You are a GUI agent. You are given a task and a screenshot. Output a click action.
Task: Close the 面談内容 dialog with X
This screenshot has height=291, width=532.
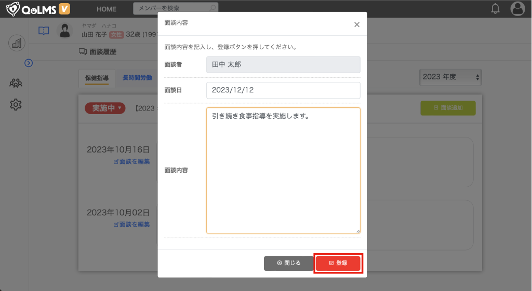[x=356, y=24]
